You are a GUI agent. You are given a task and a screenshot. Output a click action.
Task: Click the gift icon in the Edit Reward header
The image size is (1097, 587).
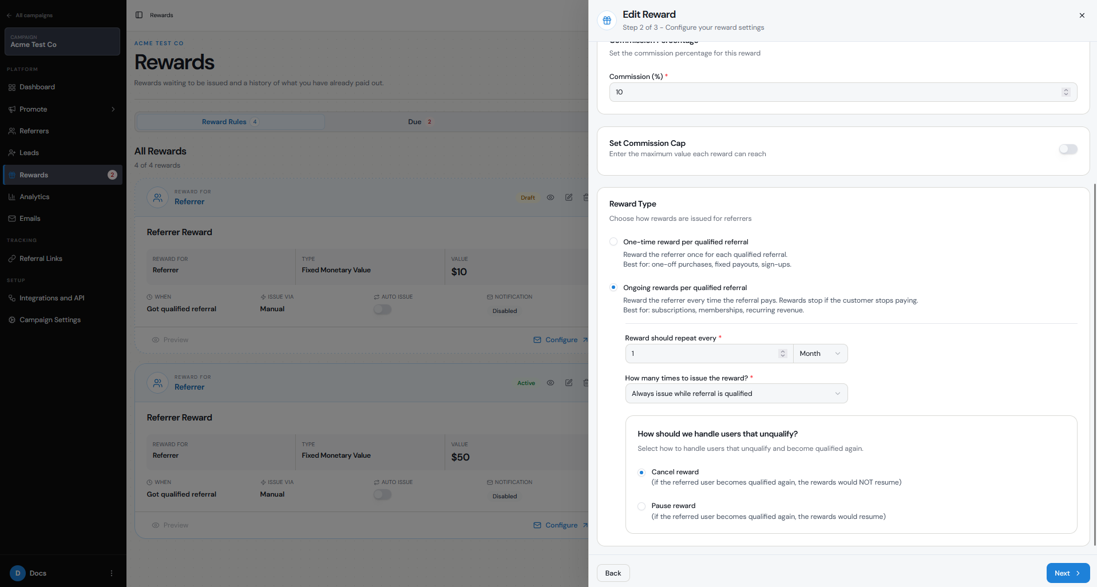point(607,20)
